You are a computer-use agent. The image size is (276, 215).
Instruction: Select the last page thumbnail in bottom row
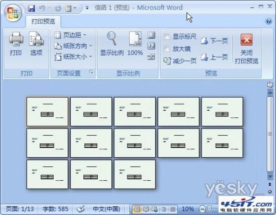135,174
